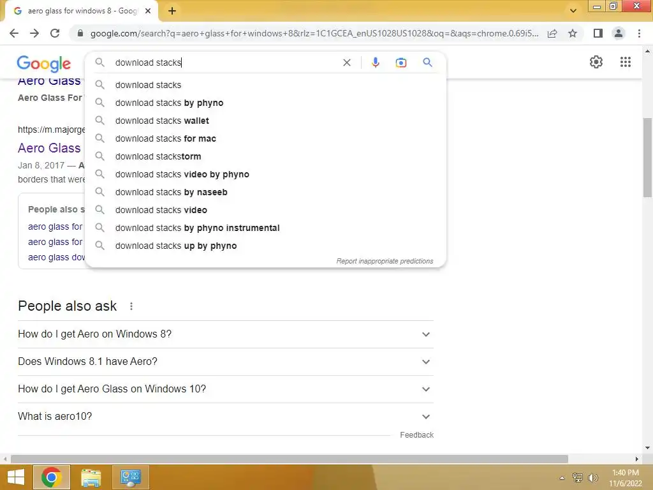The width and height of the screenshot is (653, 490).
Task: Click the blue search magnifier button
Action: [427, 63]
